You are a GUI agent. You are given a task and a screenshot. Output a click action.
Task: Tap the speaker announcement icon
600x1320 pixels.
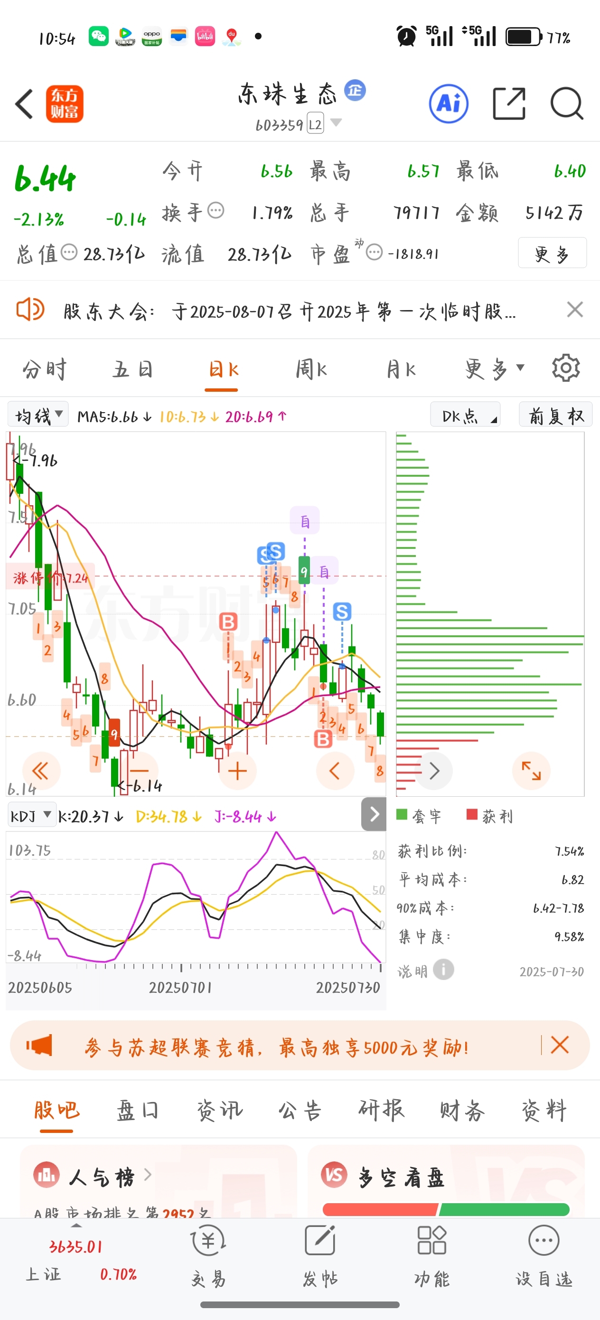30,310
